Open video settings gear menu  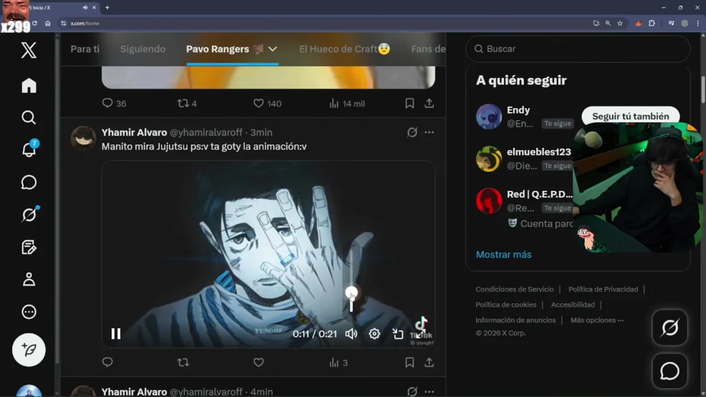(375, 334)
